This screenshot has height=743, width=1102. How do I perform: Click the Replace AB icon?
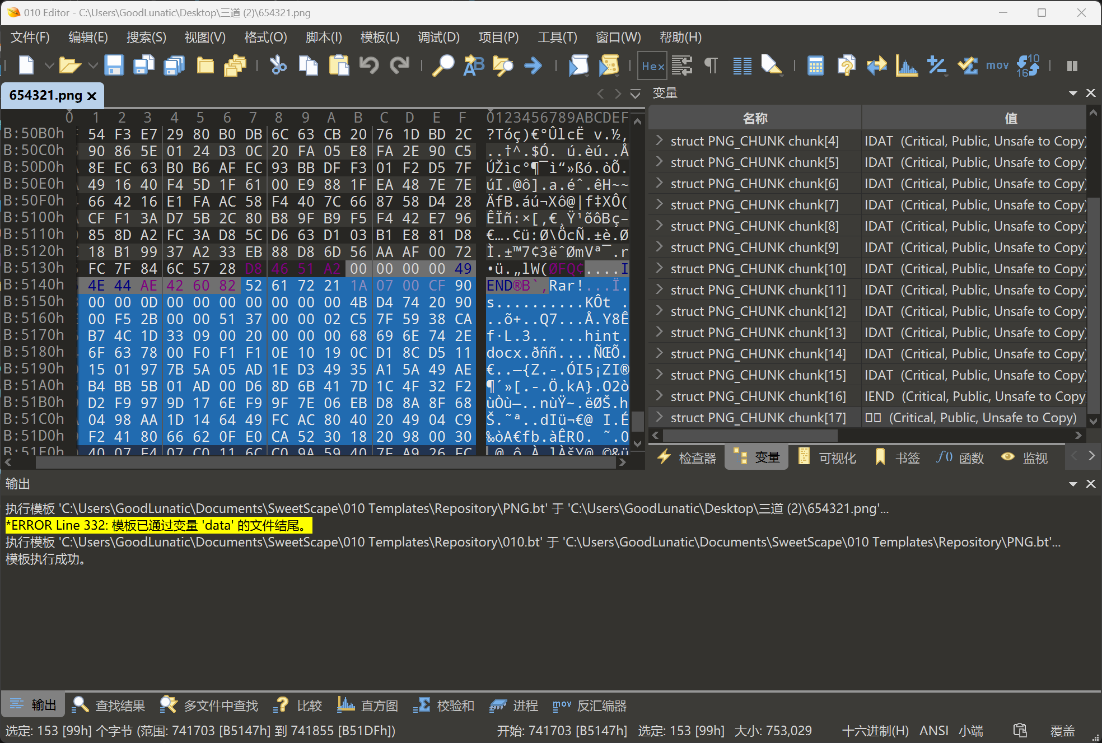(x=474, y=66)
